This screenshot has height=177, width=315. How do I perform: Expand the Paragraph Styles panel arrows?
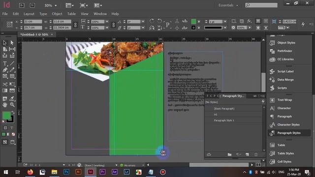[x=255, y=96]
